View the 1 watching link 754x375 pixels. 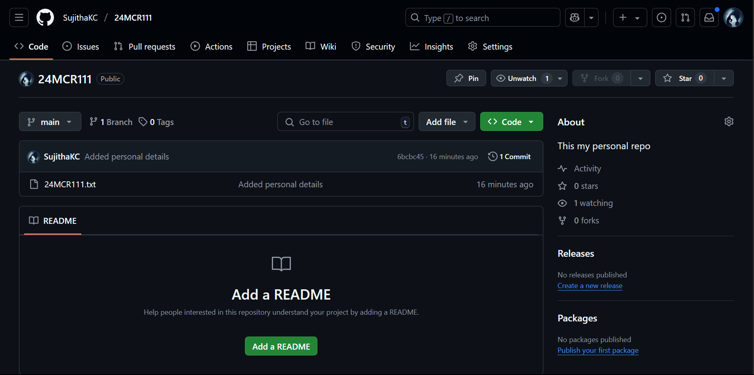tap(585, 203)
